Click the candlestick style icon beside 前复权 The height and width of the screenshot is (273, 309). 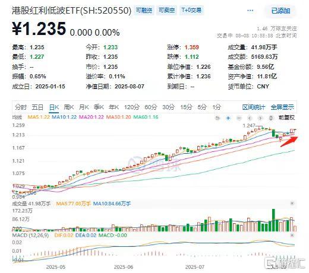coord(271,118)
